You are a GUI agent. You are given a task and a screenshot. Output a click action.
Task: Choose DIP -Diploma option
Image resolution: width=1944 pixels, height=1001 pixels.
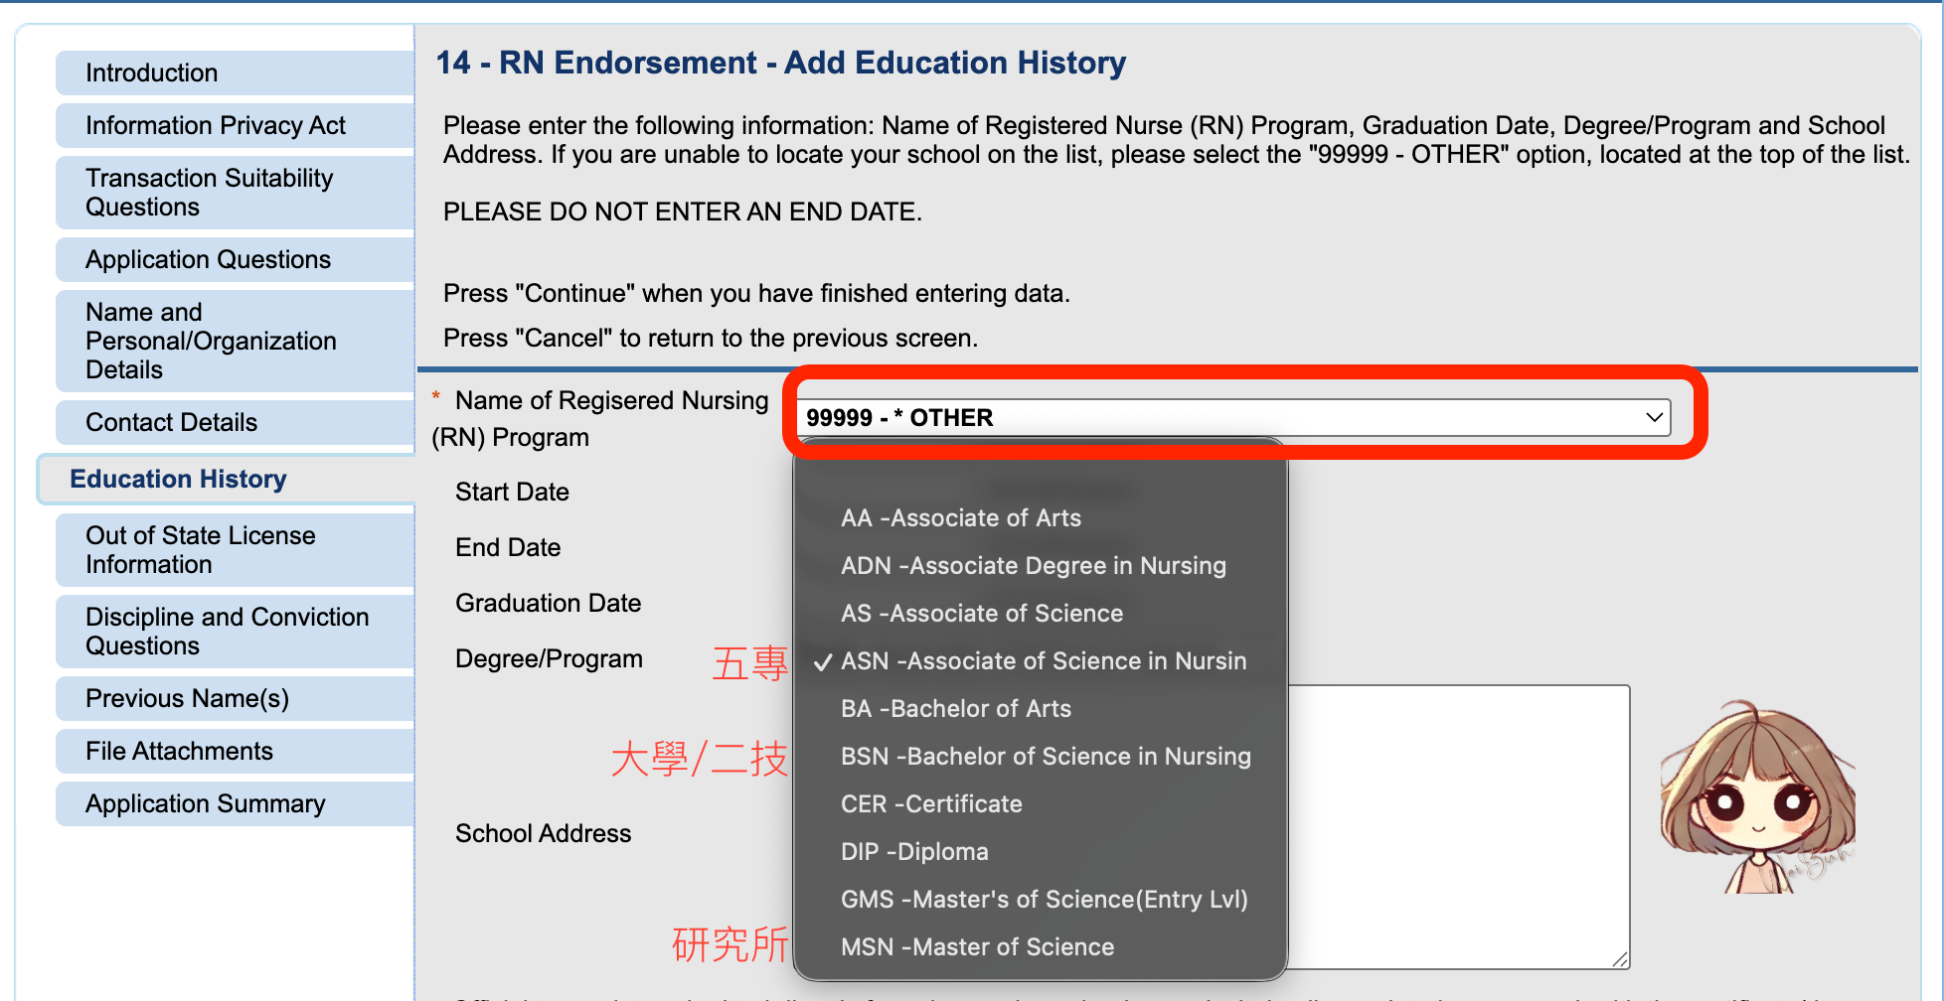[x=1040, y=851]
